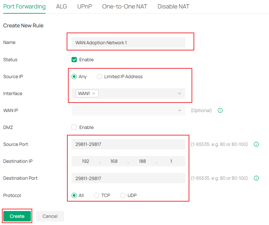Open the Port Forwarding tab
Screen dimensions: 269x225
[x=24, y=7]
